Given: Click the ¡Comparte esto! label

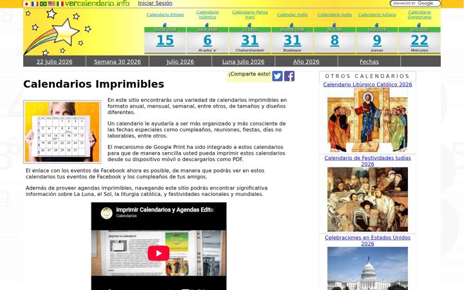Looking at the screenshot, I should [249, 74].
